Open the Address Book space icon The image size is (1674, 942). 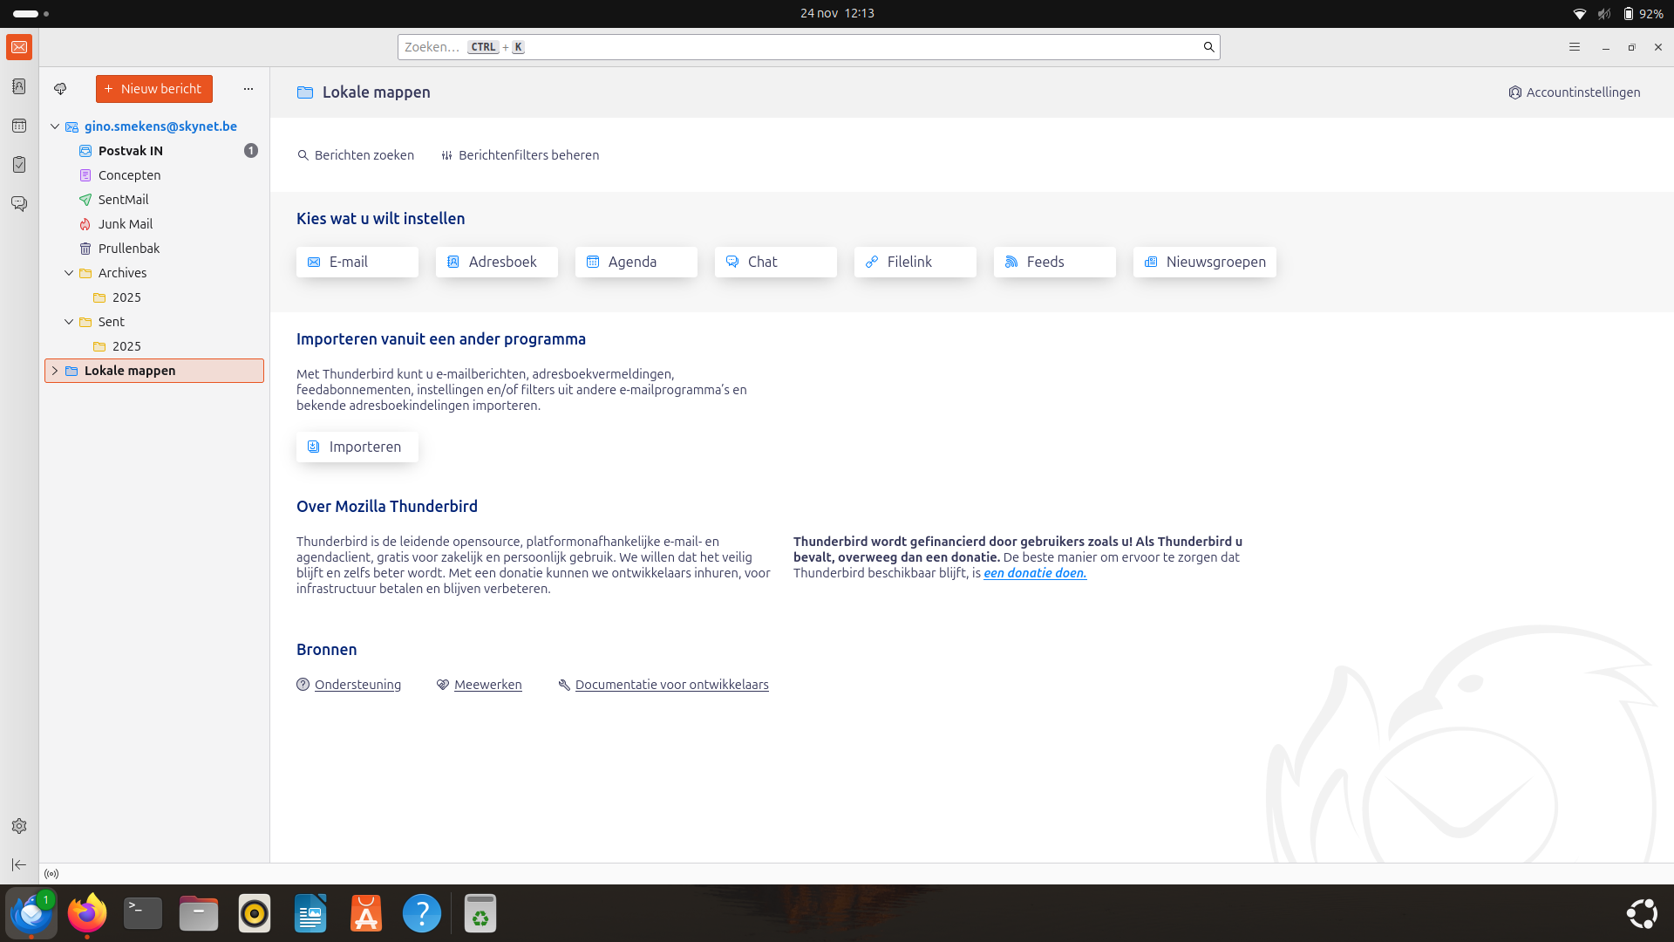click(x=19, y=86)
